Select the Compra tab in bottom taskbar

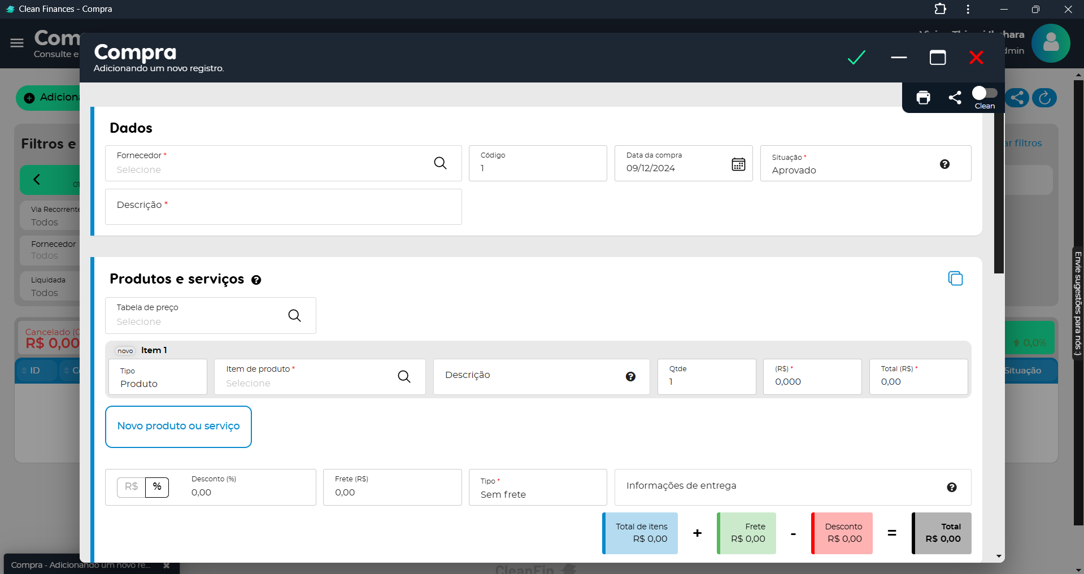coord(81,565)
